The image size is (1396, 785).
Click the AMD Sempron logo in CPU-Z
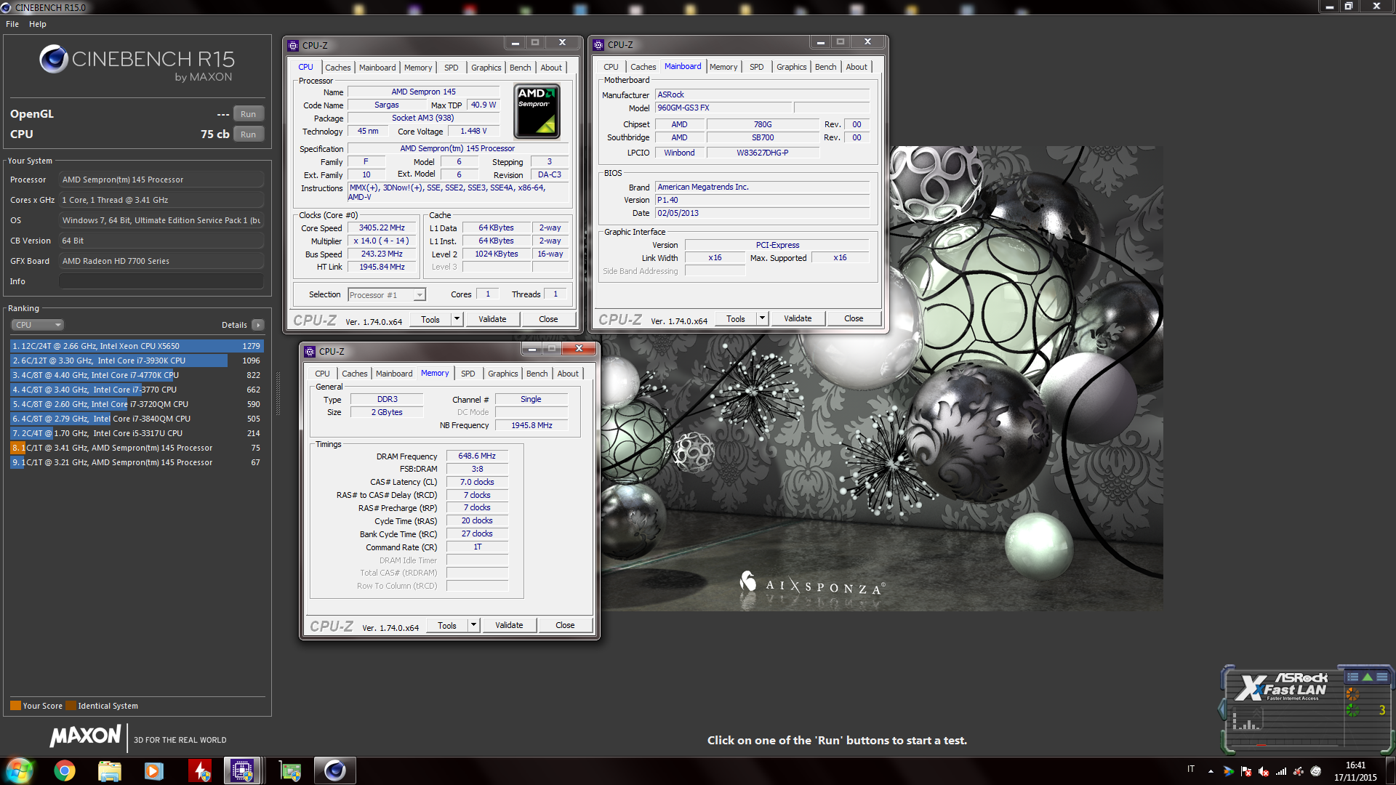(537, 111)
